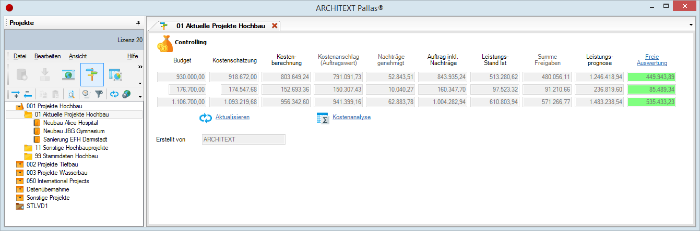
Task: Click the Erstellt von ARCHITEXT field
Action: (x=243, y=139)
